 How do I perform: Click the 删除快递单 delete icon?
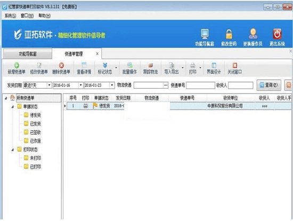[x=61, y=65]
